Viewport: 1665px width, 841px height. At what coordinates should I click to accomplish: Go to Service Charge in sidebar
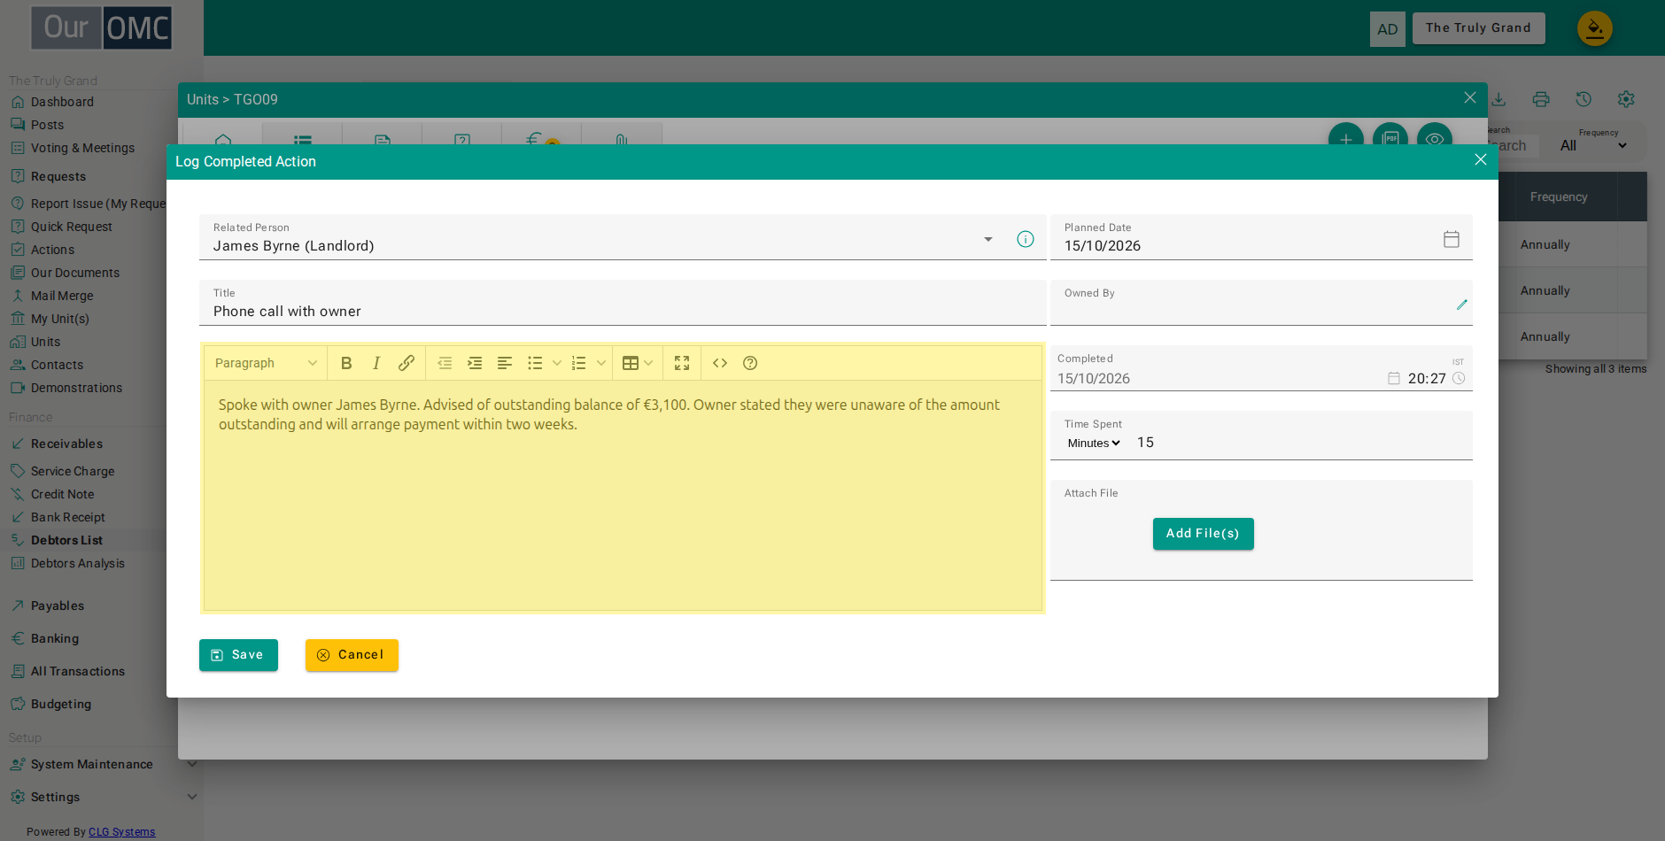[73, 471]
